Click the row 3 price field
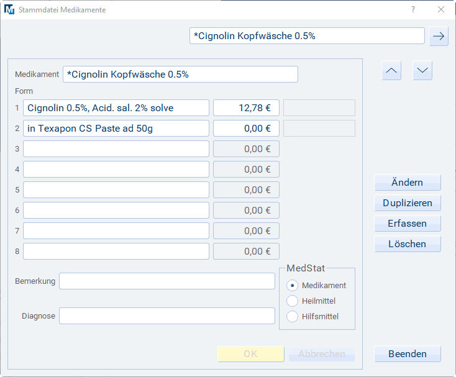This screenshot has height=377, width=456. [246, 149]
